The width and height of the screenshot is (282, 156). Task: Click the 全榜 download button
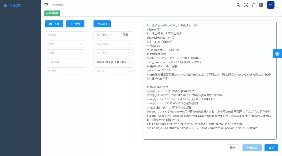tap(75, 24)
